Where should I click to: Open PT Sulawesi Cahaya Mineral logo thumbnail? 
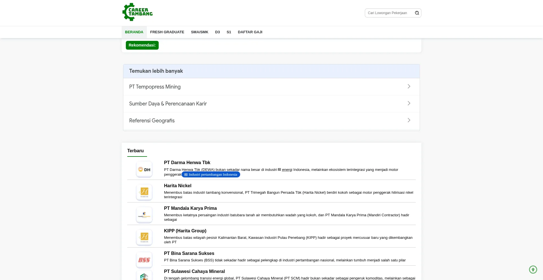pos(144,275)
